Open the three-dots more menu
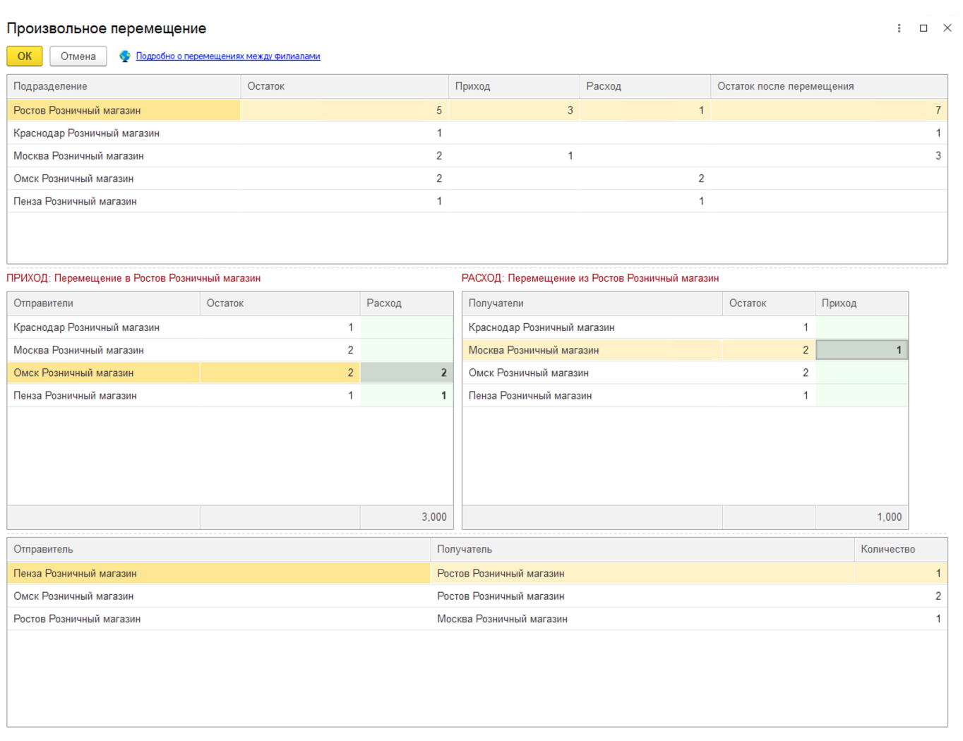 coord(899,28)
